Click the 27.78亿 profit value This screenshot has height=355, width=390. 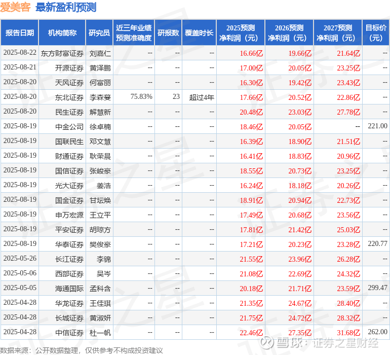coord(348,112)
